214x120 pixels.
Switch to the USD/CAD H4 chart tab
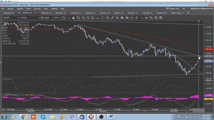point(105,13)
